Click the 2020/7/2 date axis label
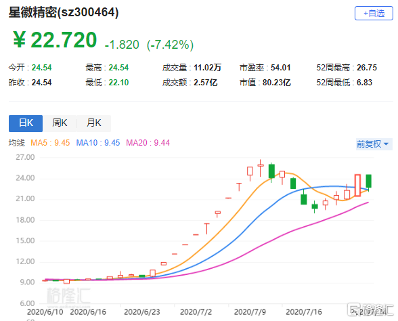398x321 pixels. click(x=196, y=312)
